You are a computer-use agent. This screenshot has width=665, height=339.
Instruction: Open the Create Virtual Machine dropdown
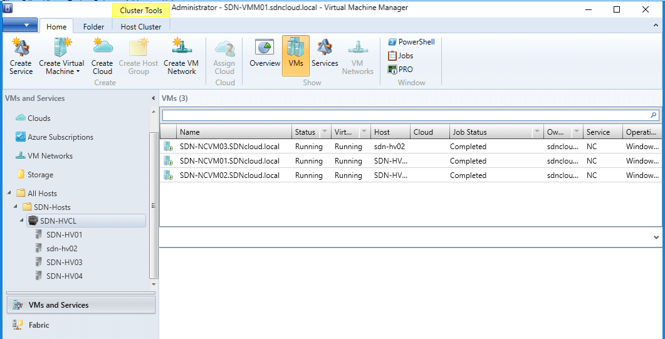[x=61, y=57]
